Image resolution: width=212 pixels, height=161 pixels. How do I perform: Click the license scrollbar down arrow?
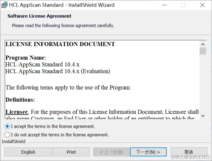point(203,116)
